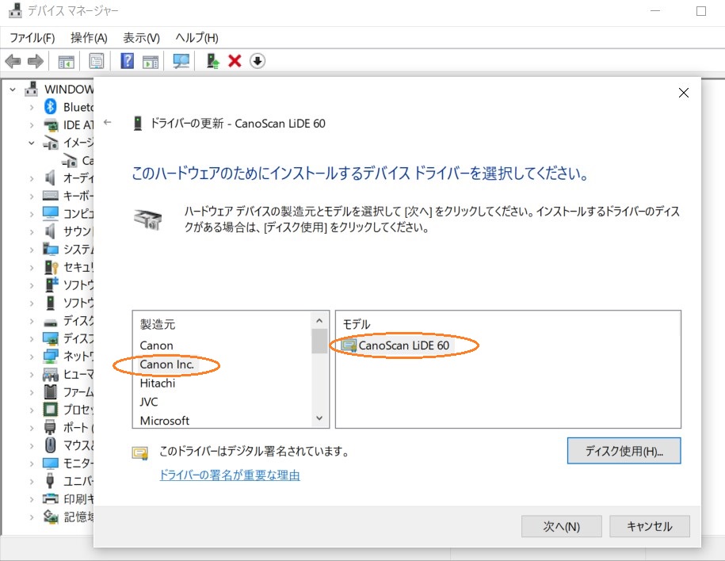
Task: Open the properties toolbar icon
Action: point(96,61)
